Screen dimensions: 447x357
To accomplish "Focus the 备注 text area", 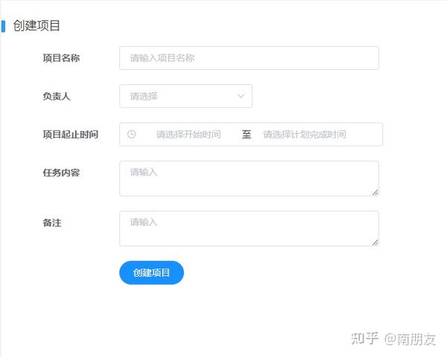I will coord(249,228).
